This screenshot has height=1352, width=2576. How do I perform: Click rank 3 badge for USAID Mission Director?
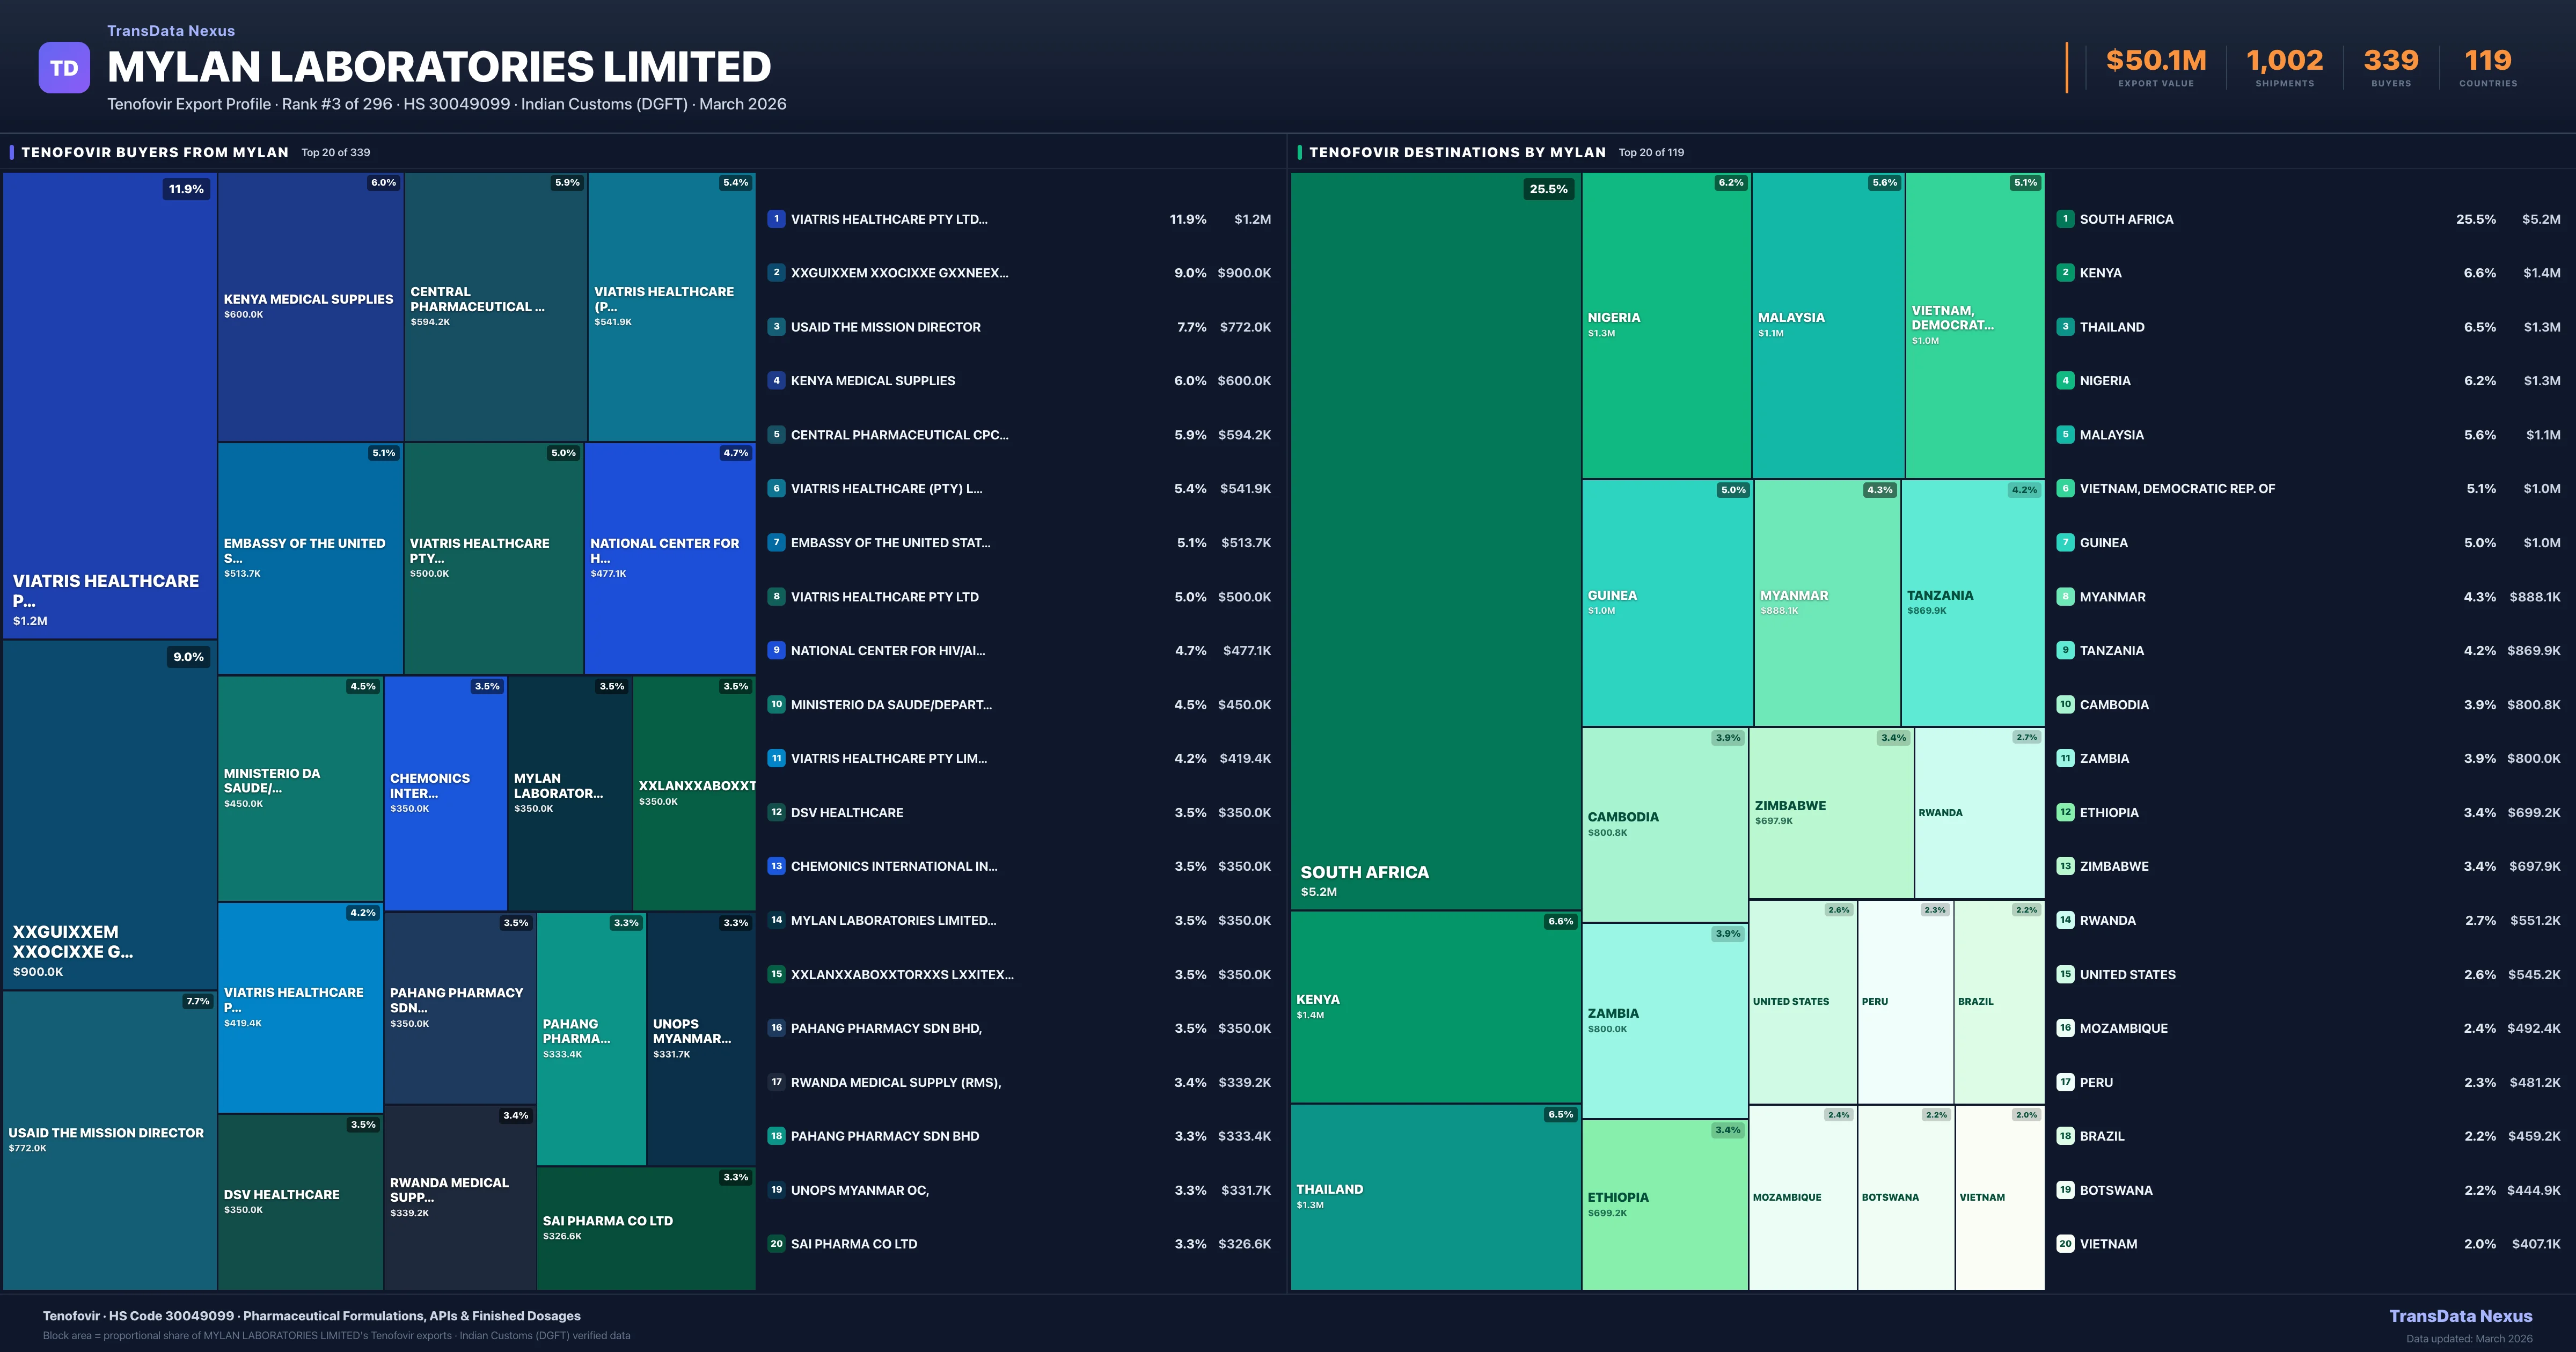coord(776,327)
